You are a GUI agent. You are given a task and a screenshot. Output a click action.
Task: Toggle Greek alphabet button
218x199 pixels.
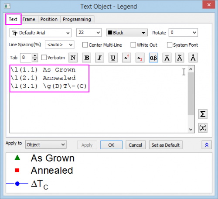[153, 58]
